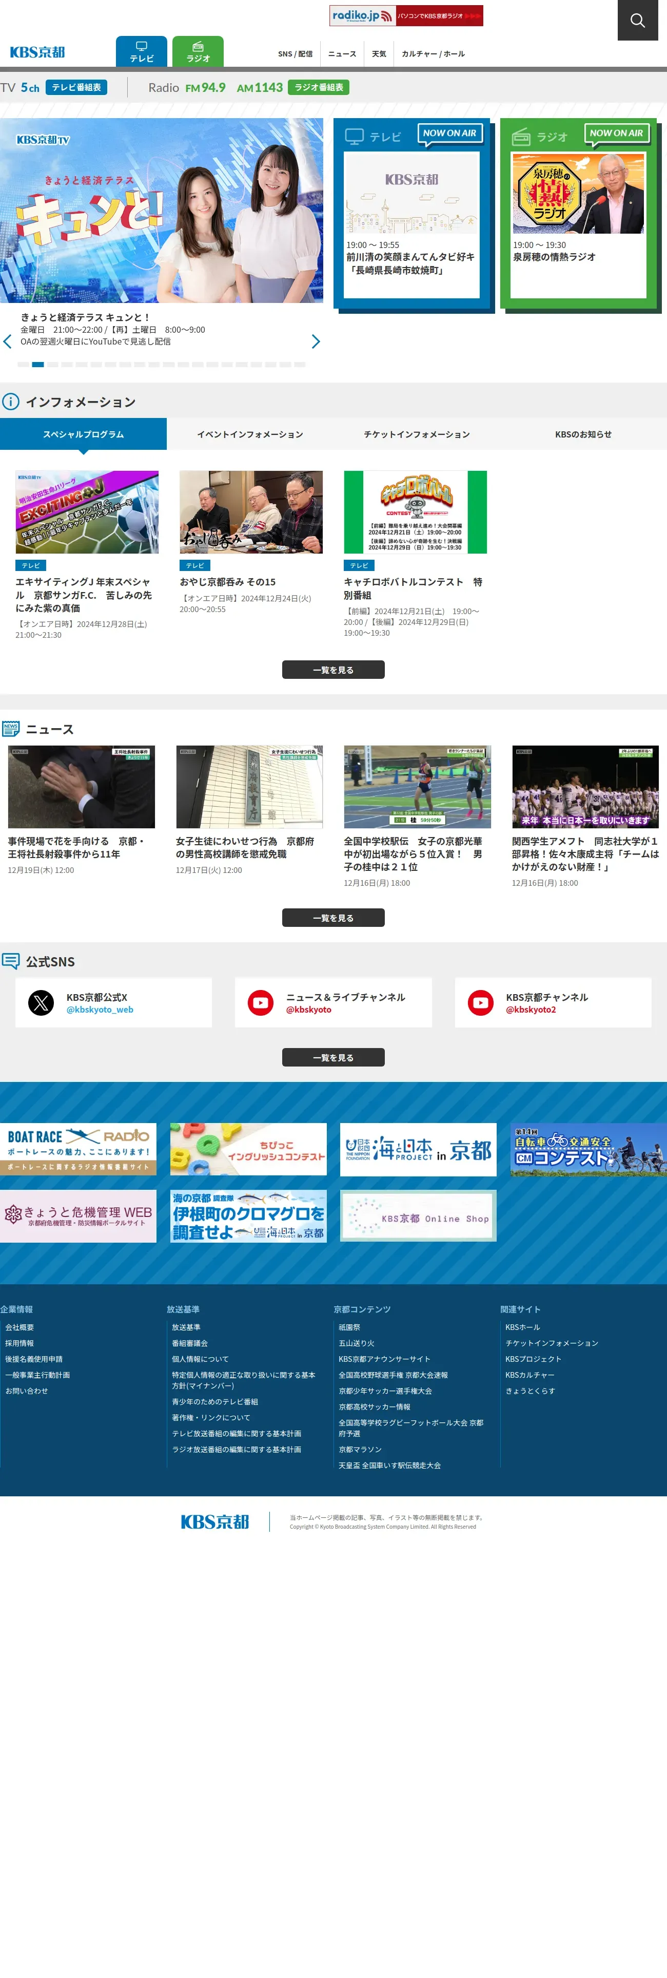The width and height of the screenshot is (667, 1978).
Task: Open SNS / 配信 menu
Action: [x=296, y=54]
